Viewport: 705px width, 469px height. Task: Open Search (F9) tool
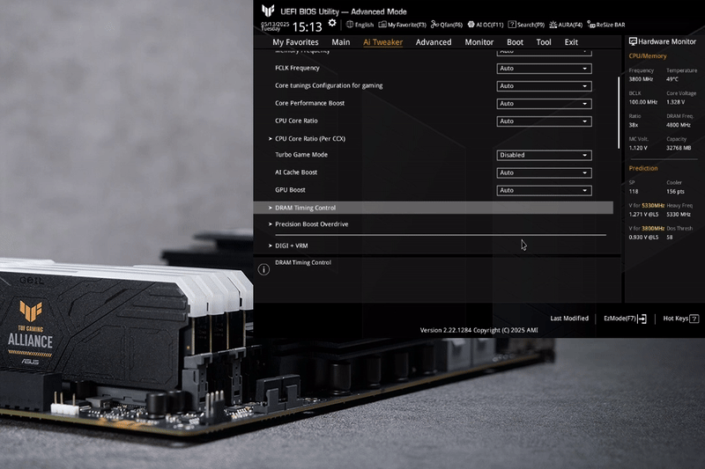click(526, 25)
